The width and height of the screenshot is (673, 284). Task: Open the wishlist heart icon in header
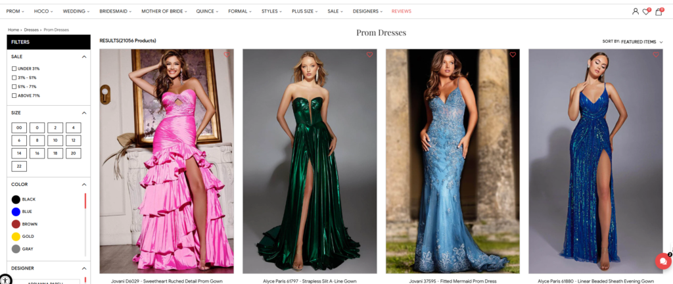click(x=646, y=12)
